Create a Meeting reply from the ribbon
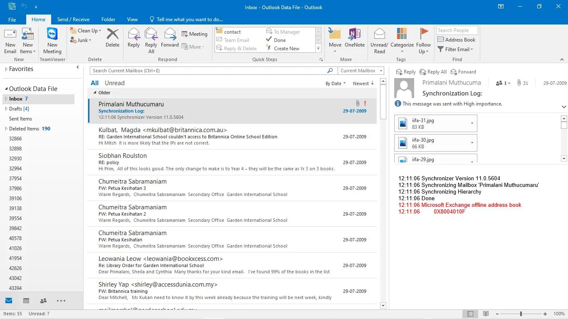This screenshot has width=568, height=319. point(194,34)
